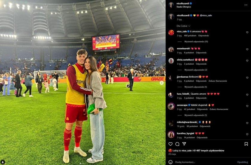Like nico_zale's comment with heart

247,32
